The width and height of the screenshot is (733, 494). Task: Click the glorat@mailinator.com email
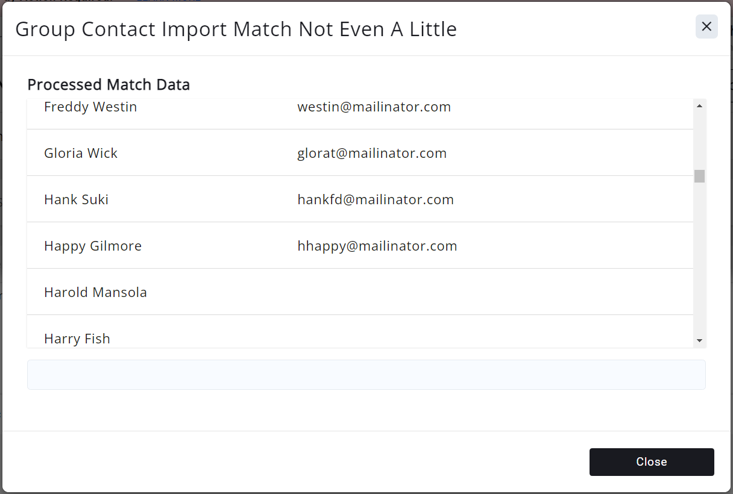tap(372, 153)
